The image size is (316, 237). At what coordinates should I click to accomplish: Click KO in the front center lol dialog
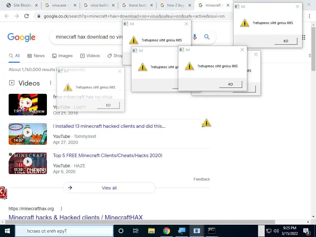click(x=231, y=84)
